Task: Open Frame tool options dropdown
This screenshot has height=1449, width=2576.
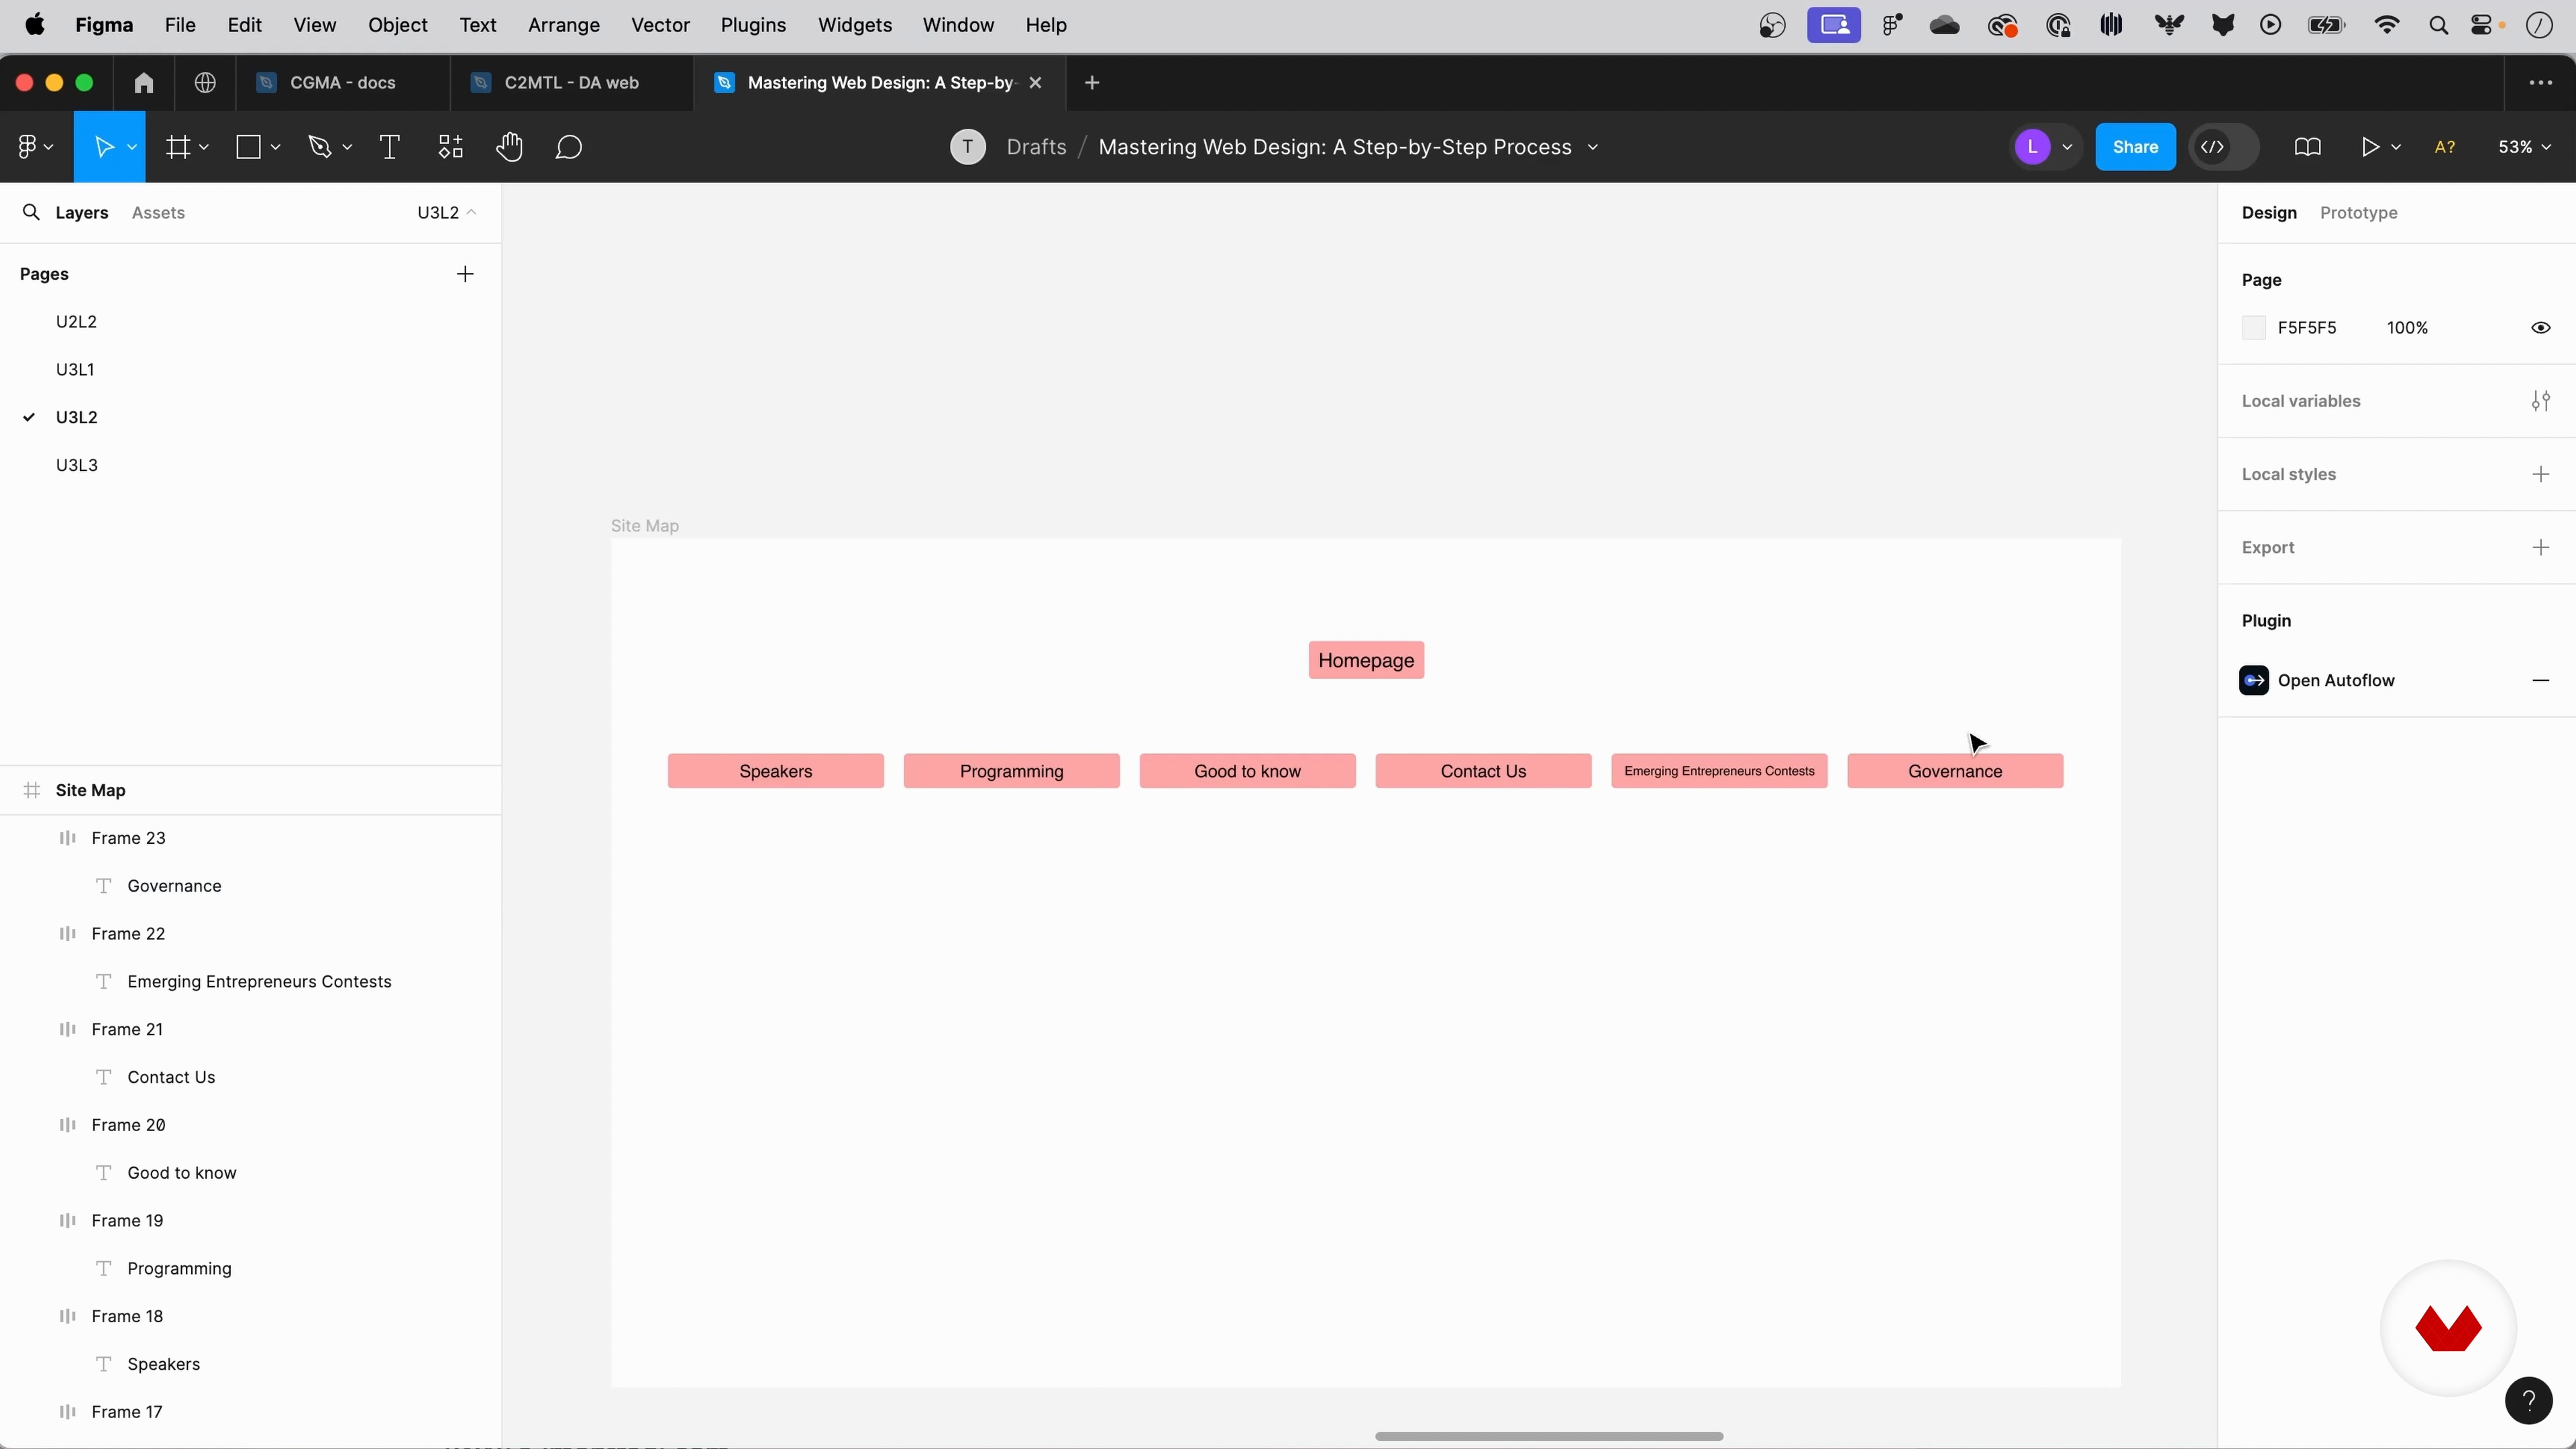Action: click(x=204, y=147)
